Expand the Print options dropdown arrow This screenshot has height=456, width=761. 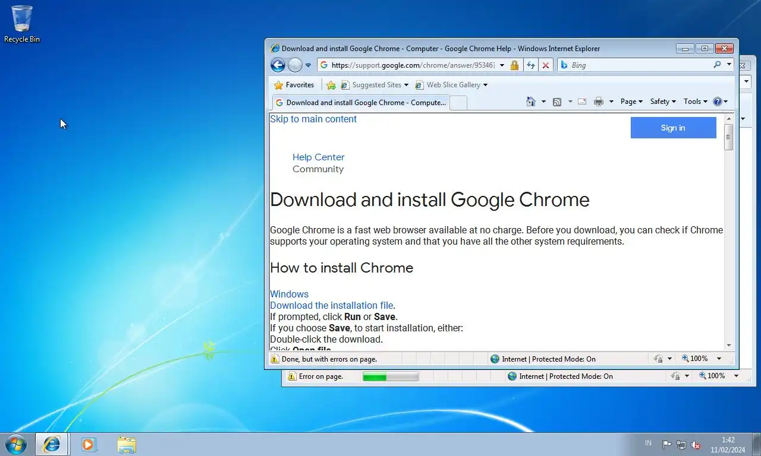pyautogui.click(x=611, y=102)
